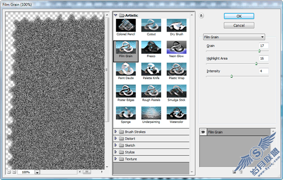The height and width of the screenshot is (180, 283).
Task: Expand the Brush Strokes filter folder
Action: pos(115,131)
